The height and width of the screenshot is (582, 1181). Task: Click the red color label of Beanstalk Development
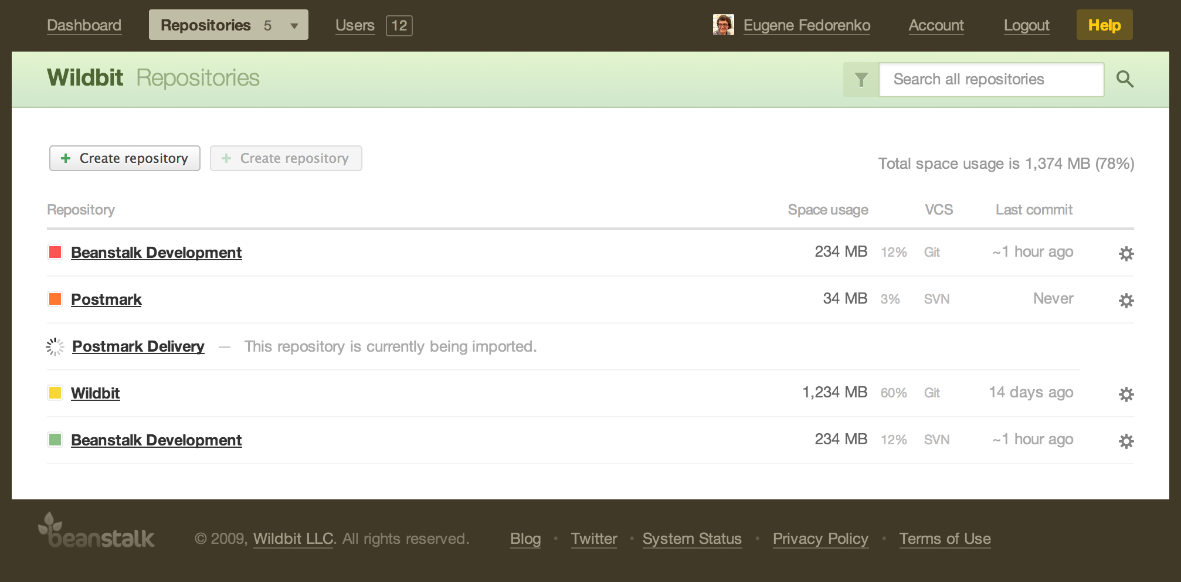coord(55,252)
